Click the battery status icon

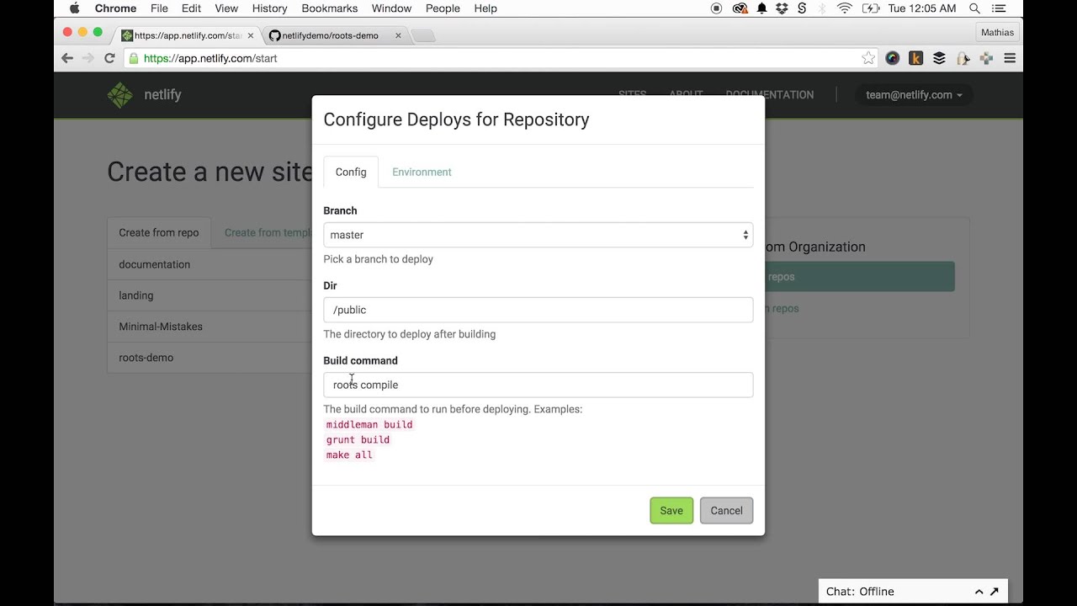pyautogui.click(x=871, y=8)
